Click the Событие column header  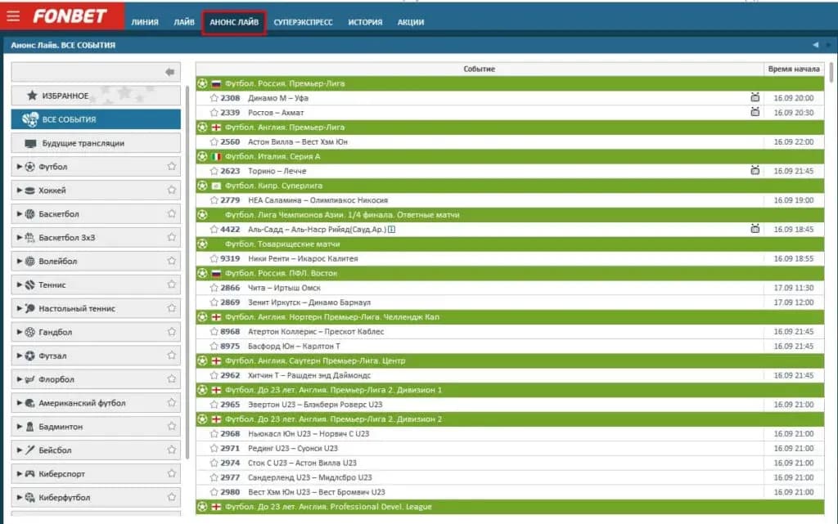tap(480, 69)
